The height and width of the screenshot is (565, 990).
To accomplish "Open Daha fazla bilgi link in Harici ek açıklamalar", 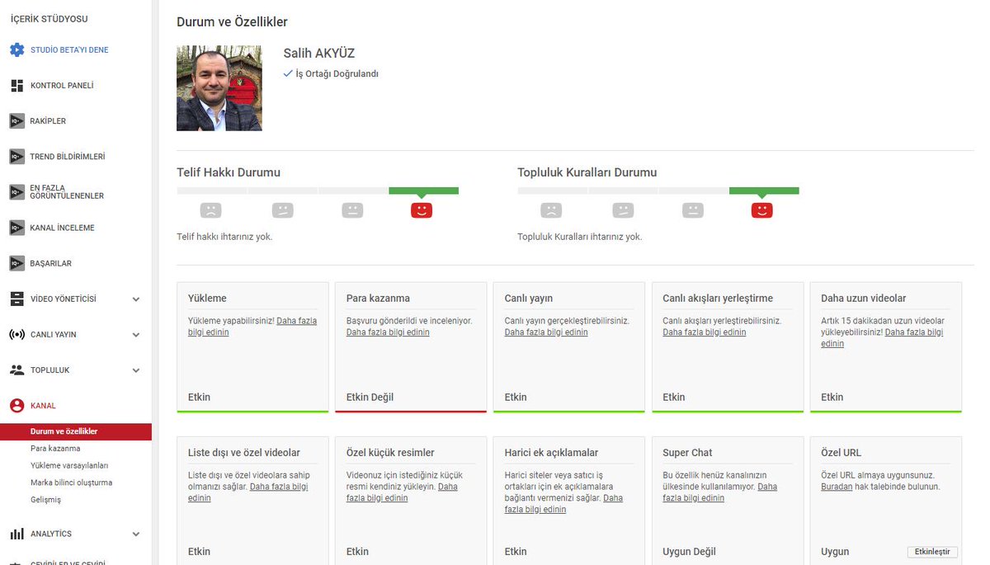I will pos(564,504).
